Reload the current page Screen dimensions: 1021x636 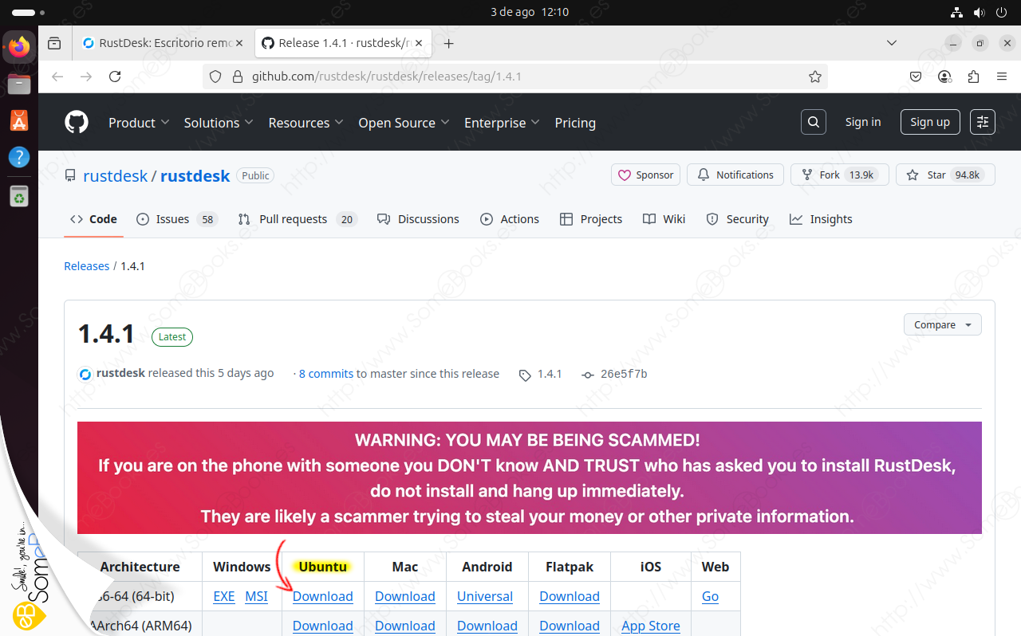(x=115, y=77)
